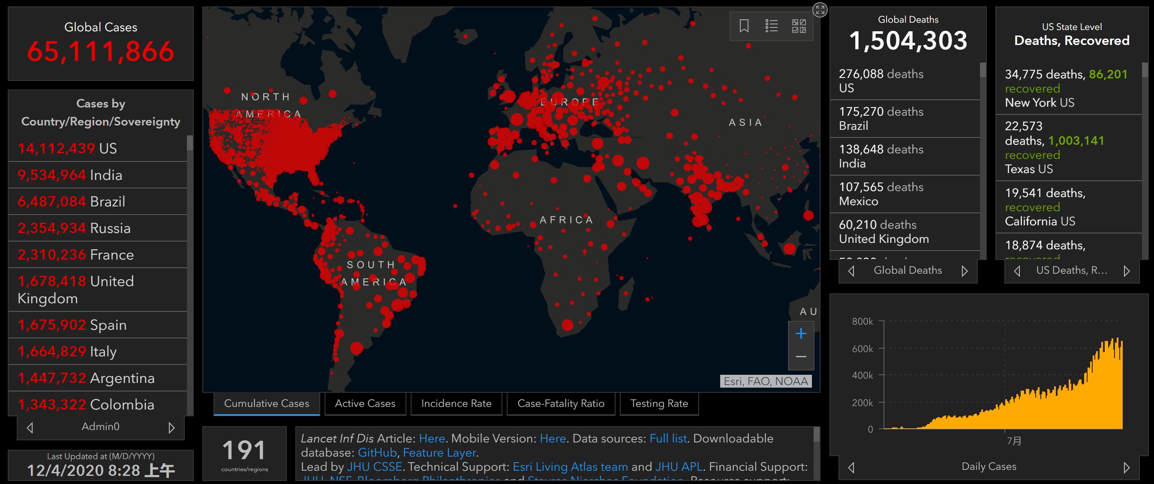Screen dimensions: 1154x484
Task: Click next arrow beside Admin0
Action: point(171,427)
